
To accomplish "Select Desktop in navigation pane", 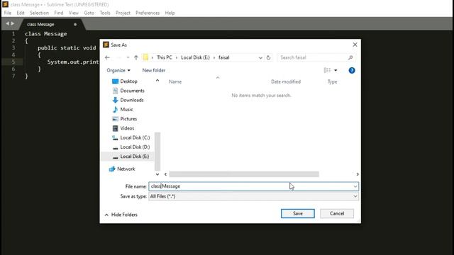I will pyautogui.click(x=128, y=81).
